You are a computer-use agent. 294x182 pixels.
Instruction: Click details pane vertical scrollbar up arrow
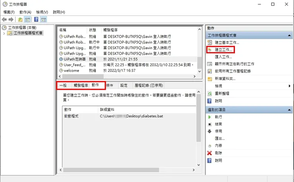click(x=199, y=92)
